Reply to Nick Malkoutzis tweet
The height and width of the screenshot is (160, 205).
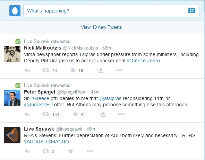(x=27, y=70)
